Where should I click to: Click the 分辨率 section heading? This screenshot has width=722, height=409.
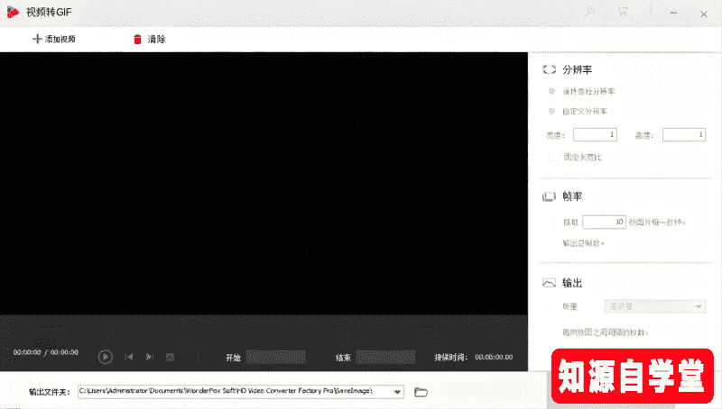[x=578, y=69]
